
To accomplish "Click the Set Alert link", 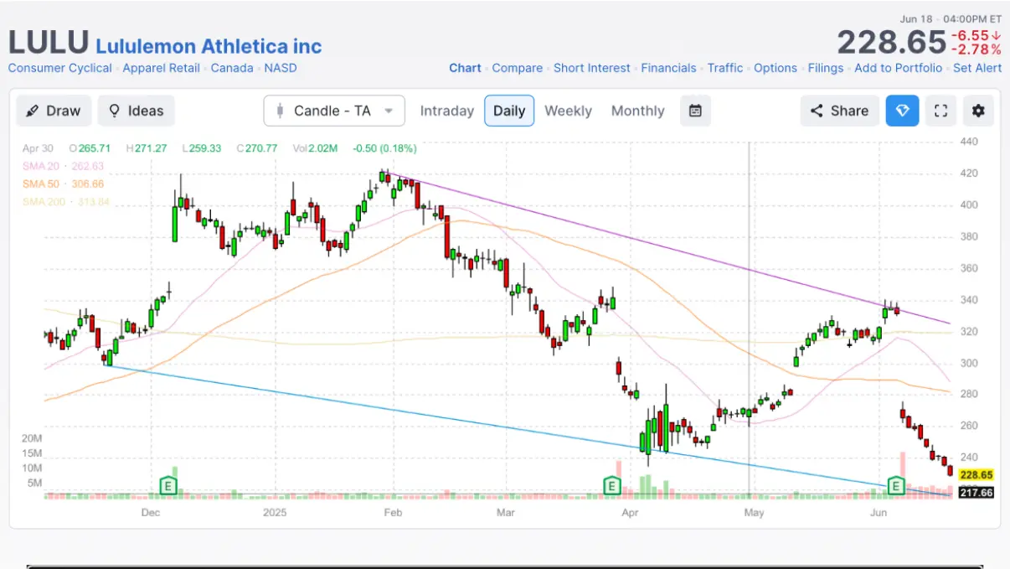I will point(977,68).
